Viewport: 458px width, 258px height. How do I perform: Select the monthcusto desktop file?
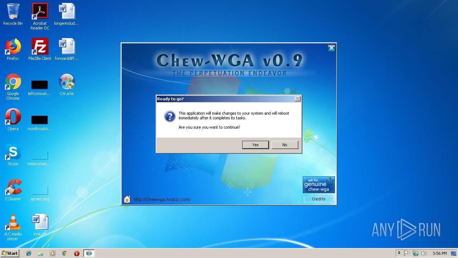(40, 122)
